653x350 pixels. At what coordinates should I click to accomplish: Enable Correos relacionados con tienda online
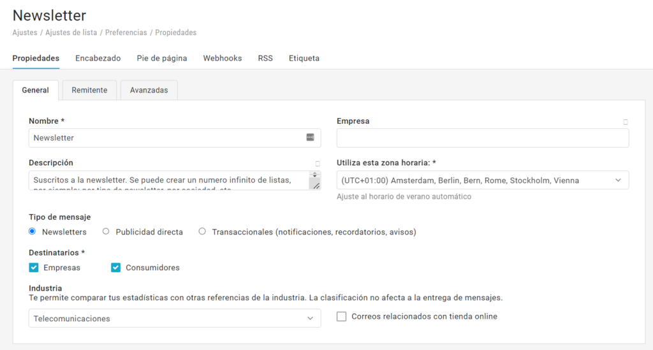pyautogui.click(x=341, y=316)
